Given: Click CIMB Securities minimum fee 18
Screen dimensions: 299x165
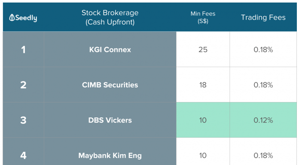Looking at the screenshot, I should point(203,85).
